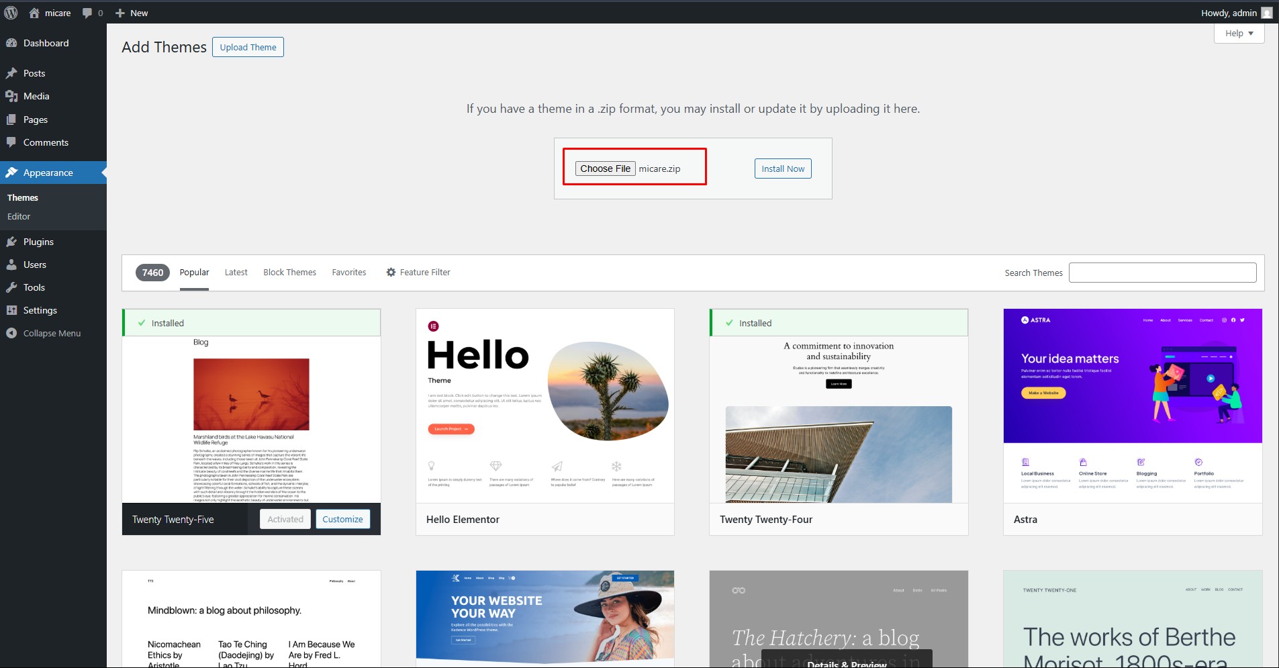1279x668 pixels.
Task: Click the Tools wrench icon
Action: (11, 287)
